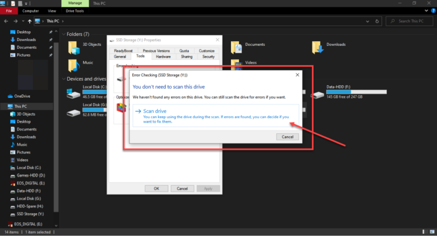Viewport: 437px width, 236px height.
Task: Click the Data-HDD (F:) usage bar
Action: tap(356, 92)
